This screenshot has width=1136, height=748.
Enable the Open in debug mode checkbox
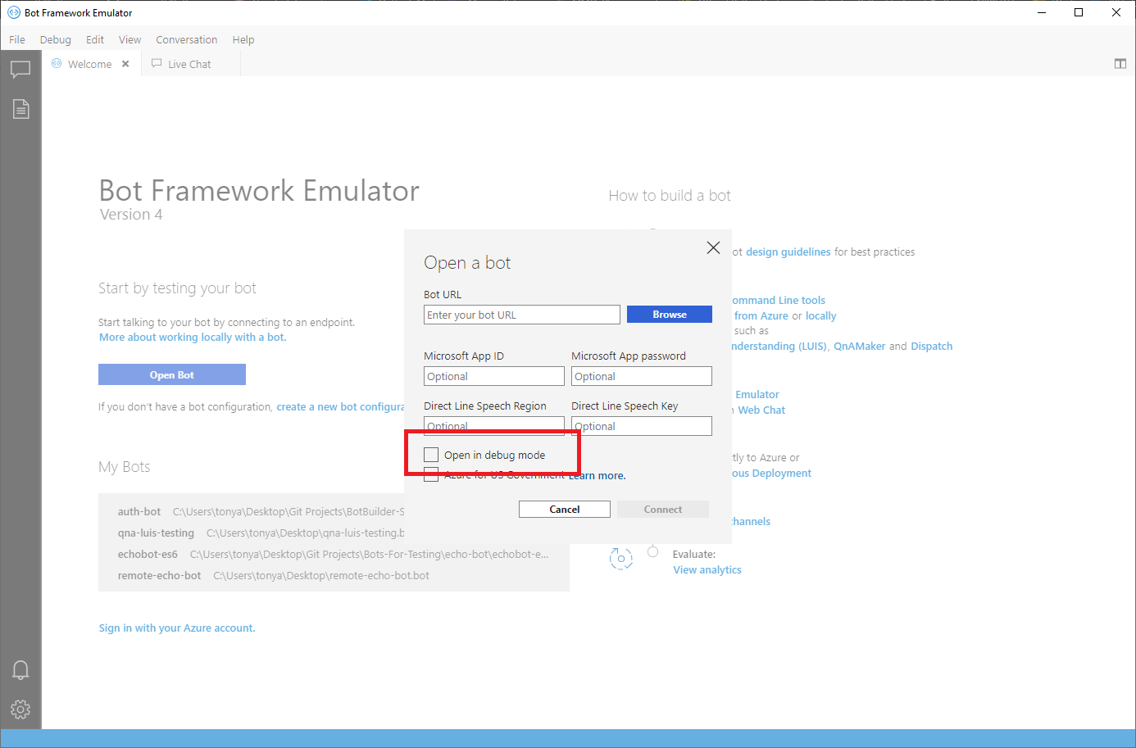coord(431,454)
